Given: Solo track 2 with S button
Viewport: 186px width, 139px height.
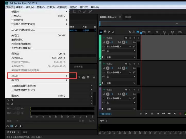Looking at the screenshot, I should point(130,64).
